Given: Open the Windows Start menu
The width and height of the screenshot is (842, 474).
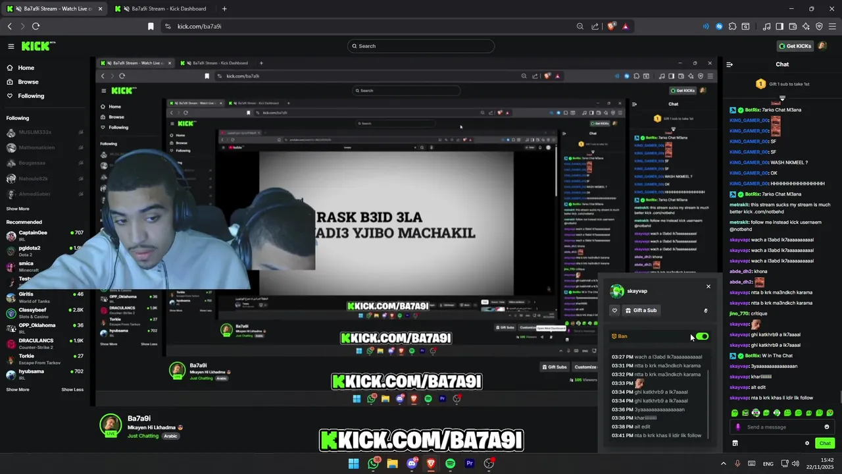Looking at the screenshot, I should [354, 463].
